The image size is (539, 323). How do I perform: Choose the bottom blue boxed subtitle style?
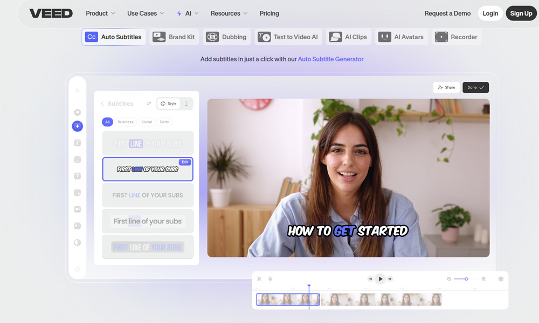[148, 247]
